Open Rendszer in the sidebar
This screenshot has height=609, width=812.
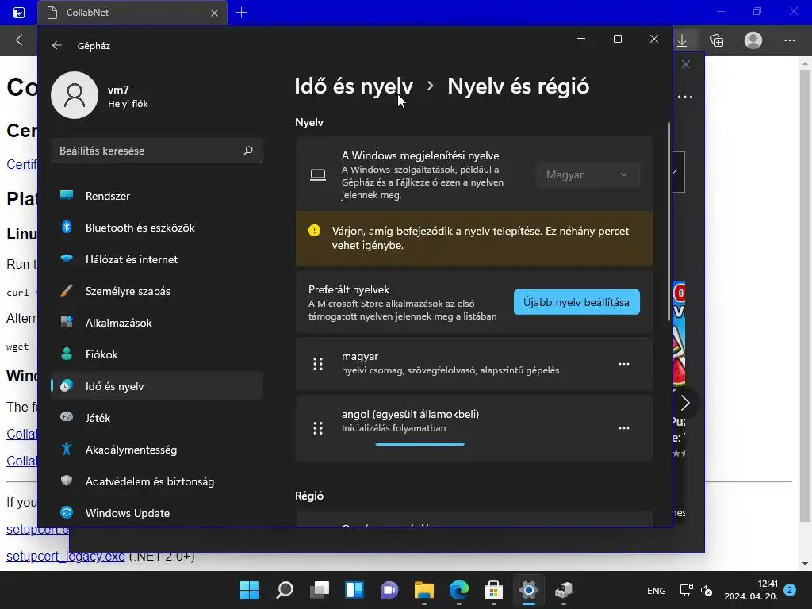pyautogui.click(x=157, y=197)
